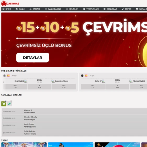Pick the MS2 2.44 odds for Atletico Madrid

138,86
